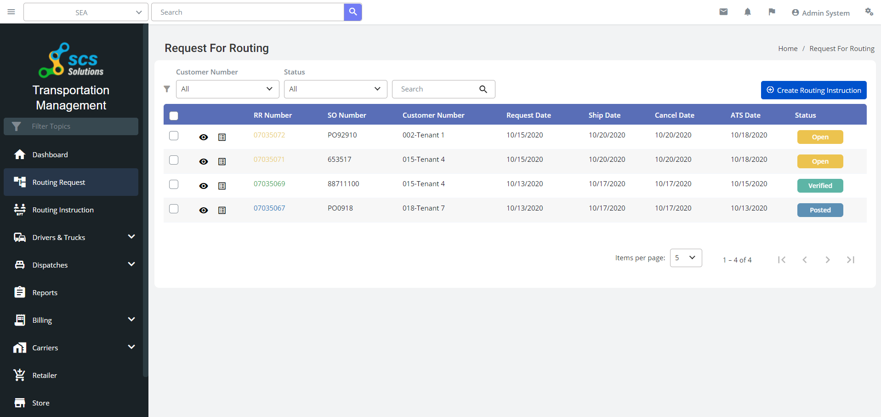Open the hamburger menu icon
The image size is (881, 417).
coord(11,12)
